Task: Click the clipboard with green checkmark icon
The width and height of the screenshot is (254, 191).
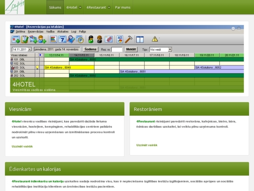Action: 25,39
